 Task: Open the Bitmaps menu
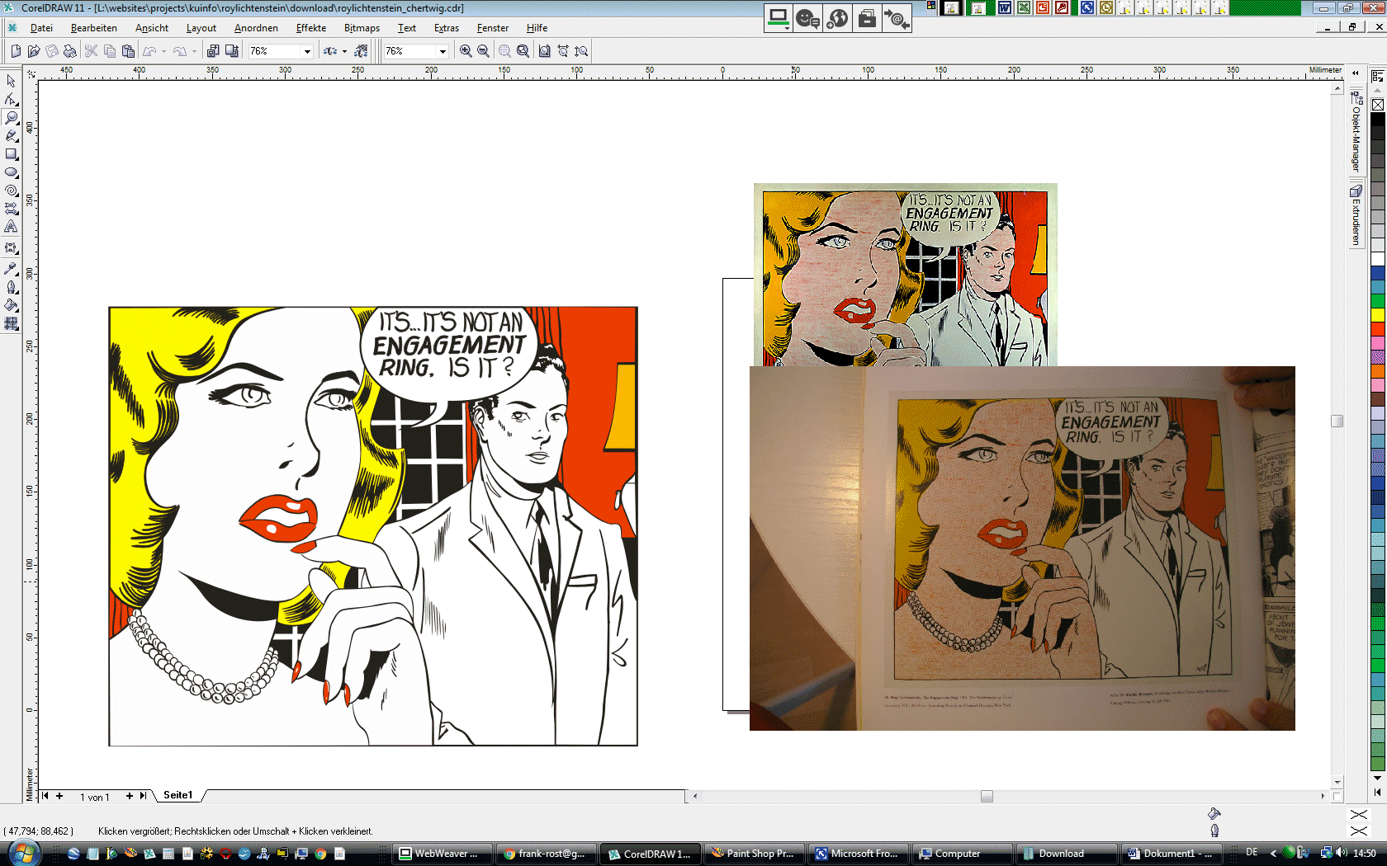(x=362, y=28)
